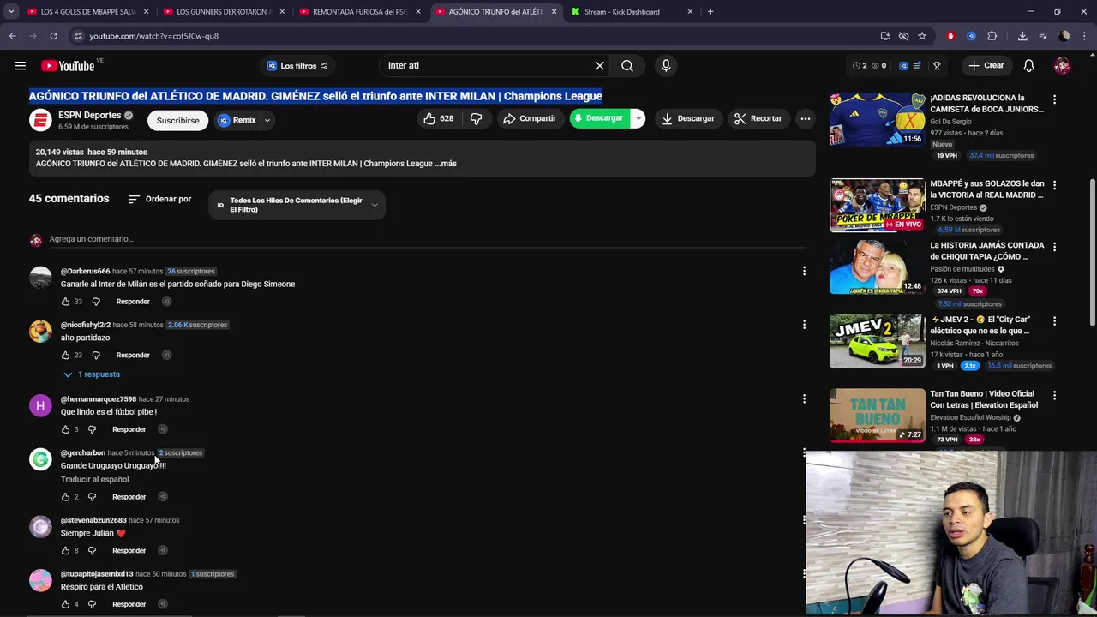Open the Los filtros extension button
The width and height of the screenshot is (1097, 617).
(x=297, y=66)
